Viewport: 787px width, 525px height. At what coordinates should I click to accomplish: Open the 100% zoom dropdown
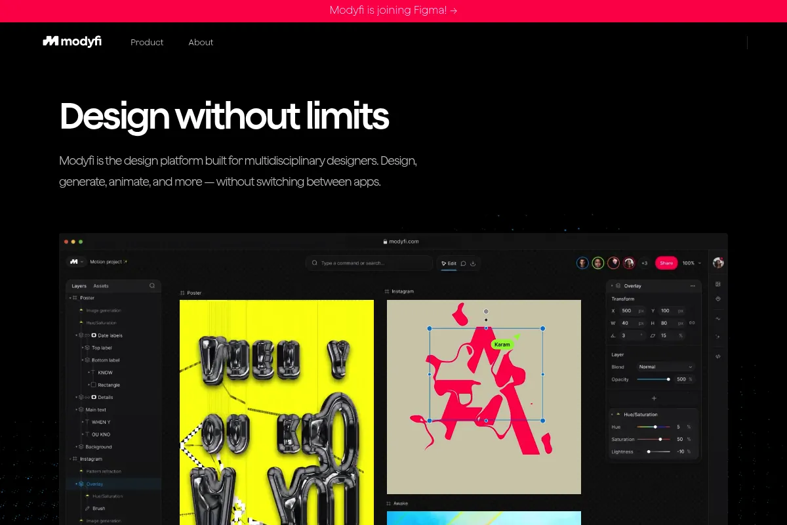(x=691, y=262)
